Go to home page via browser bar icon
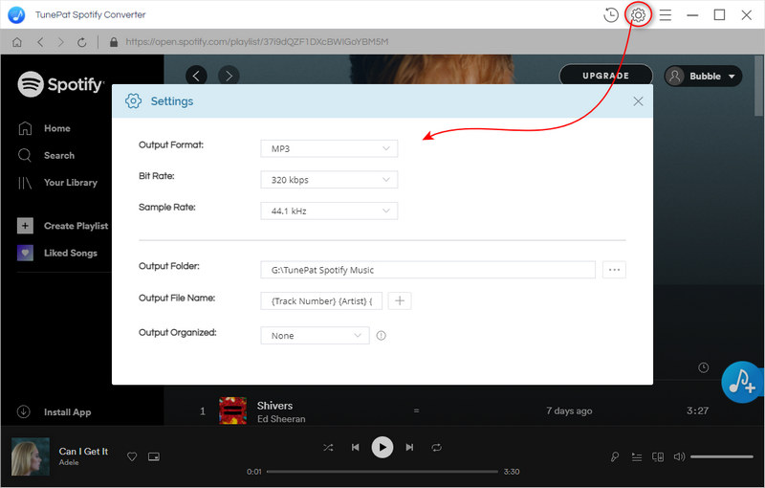The width and height of the screenshot is (765, 488). tap(17, 42)
